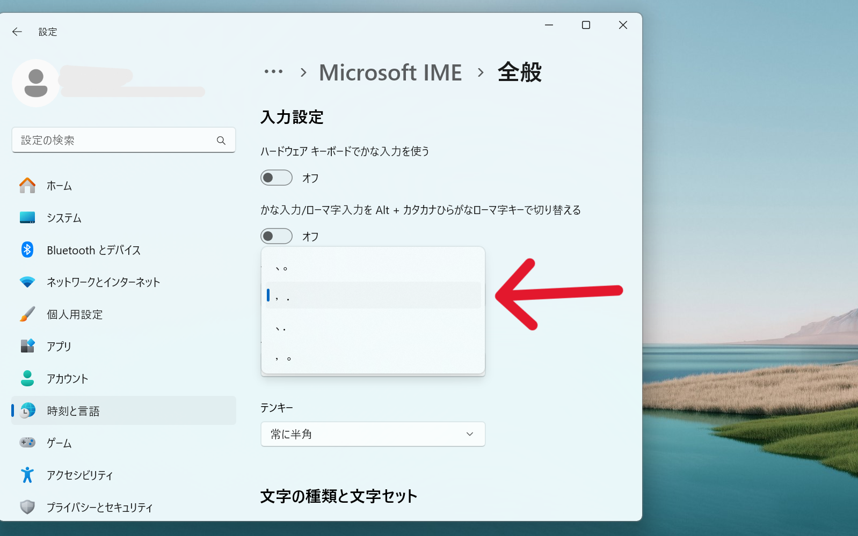This screenshot has width=858, height=536.
Task: Click the 入力設定 section heading
Action: click(292, 117)
